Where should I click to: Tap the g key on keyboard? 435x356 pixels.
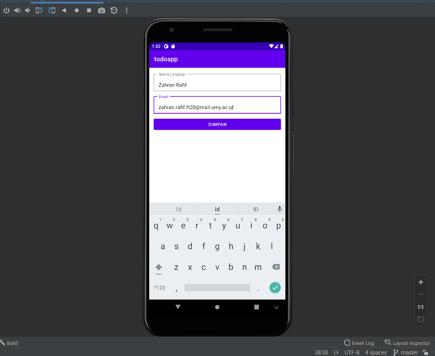(217, 247)
